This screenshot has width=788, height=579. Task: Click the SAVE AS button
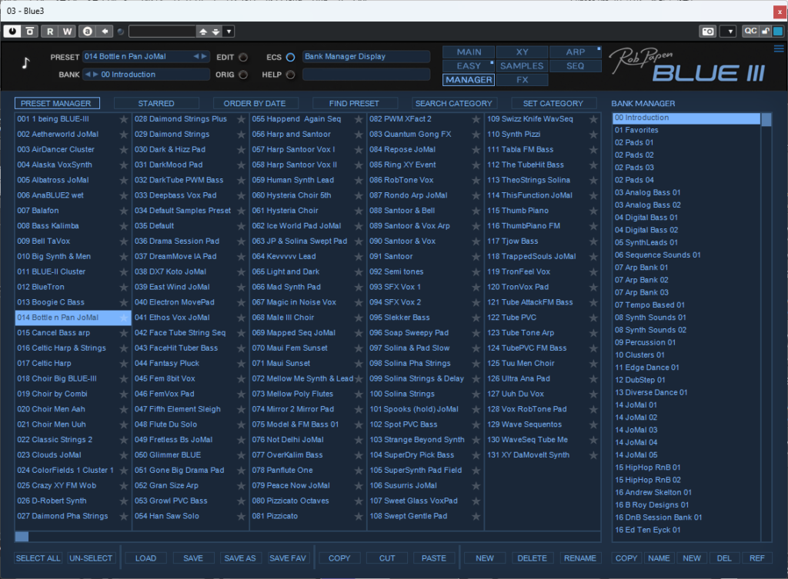coord(239,558)
